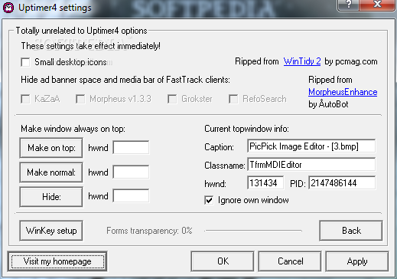The width and height of the screenshot is (397, 279).
Task: Focus the hwnd field beside Make on top
Action: pyautogui.click(x=131, y=147)
